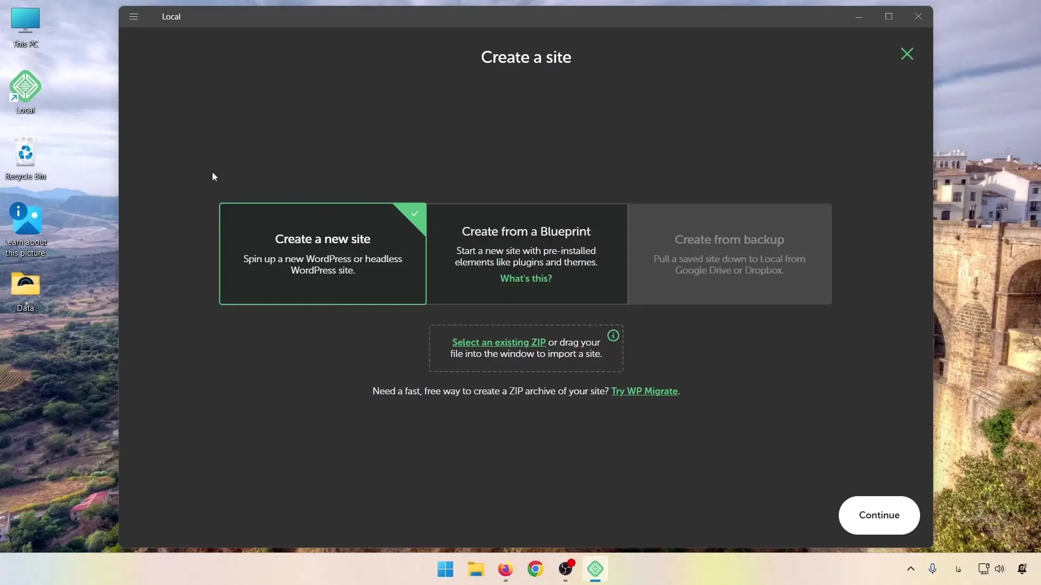Open the Local hamburger menu
The image size is (1041, 585).
[133, 16]
